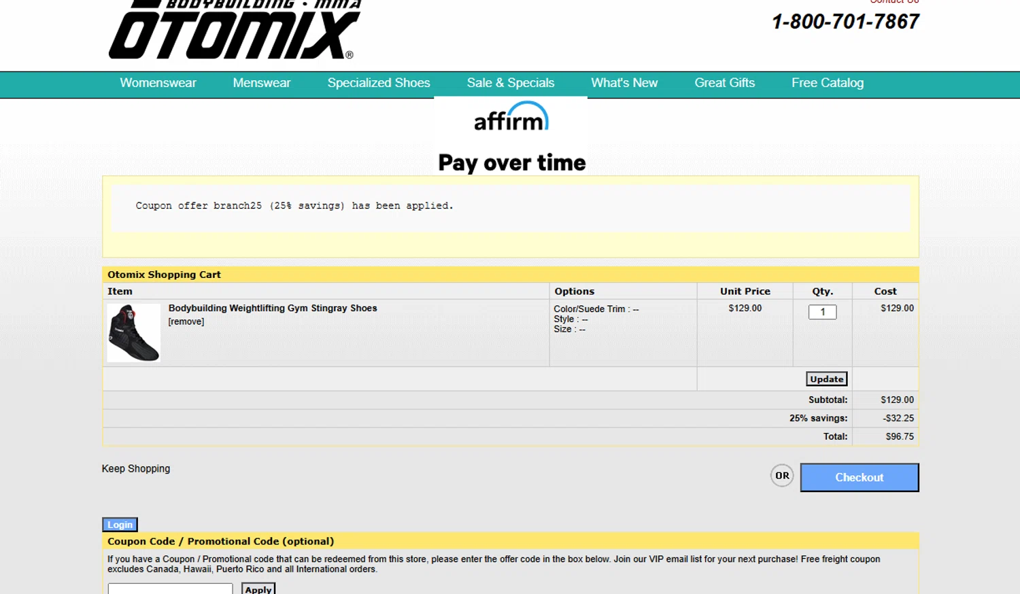Click the Login button
Viewport: 1020px width, 594px height.
click(120, 525)
